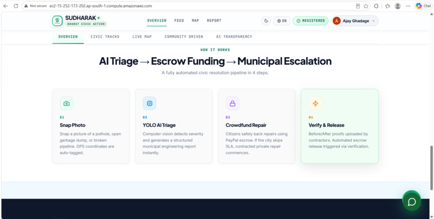Open the EN language selector
The height and width of the screenshot is (219, 434).
pos(282,21)
